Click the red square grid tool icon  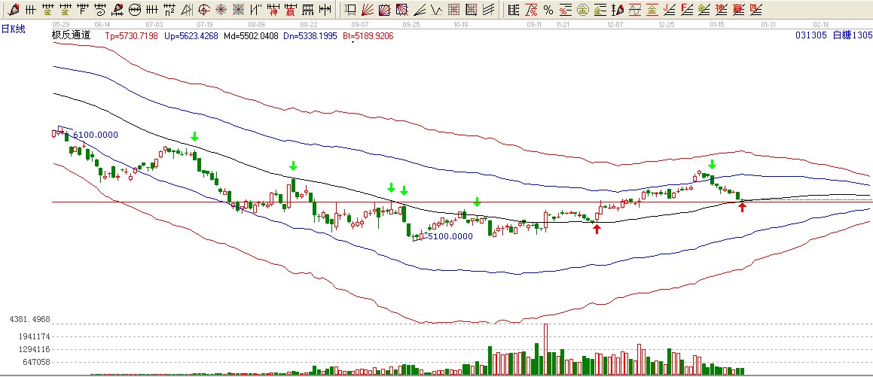(x=454, y=10)
